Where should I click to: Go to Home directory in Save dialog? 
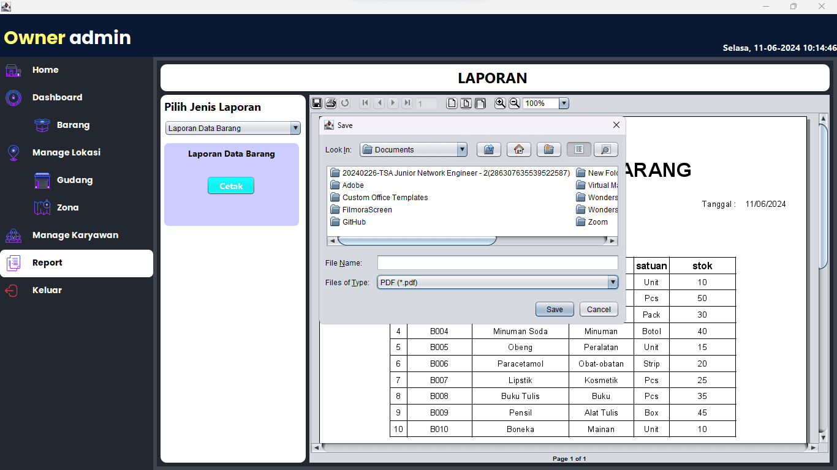(518, 149)
